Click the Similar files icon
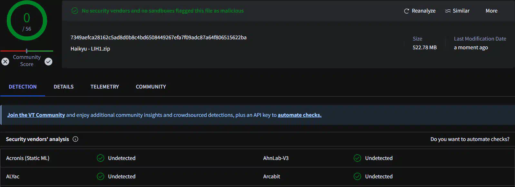Image resolution: width=515 pixels, height=187 pixels. (448, 11)
